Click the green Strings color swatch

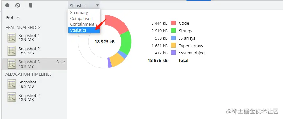click(173, 30)
